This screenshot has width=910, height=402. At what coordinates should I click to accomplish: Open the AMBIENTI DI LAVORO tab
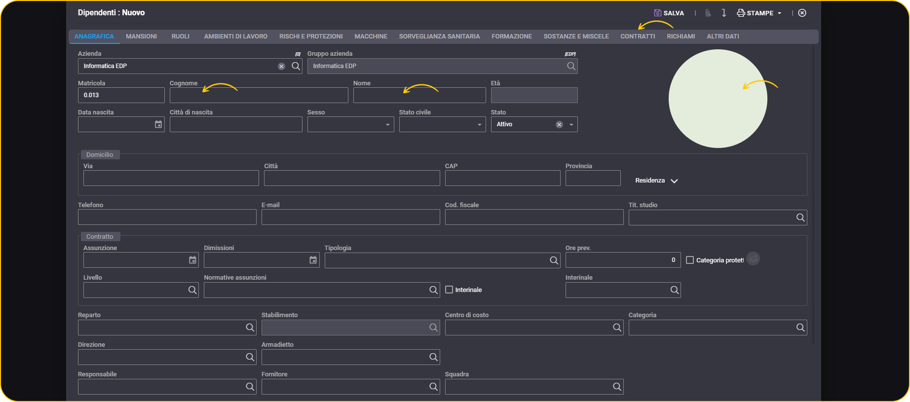click(235, 37)
